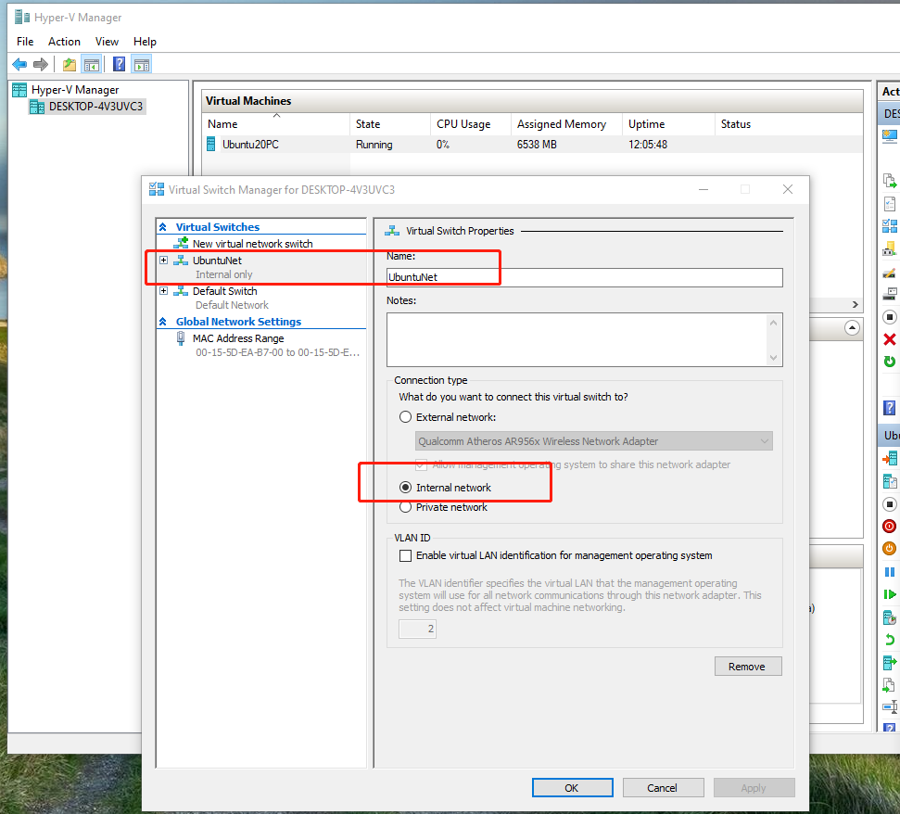Open the File menu

click(x=25, y=42)
